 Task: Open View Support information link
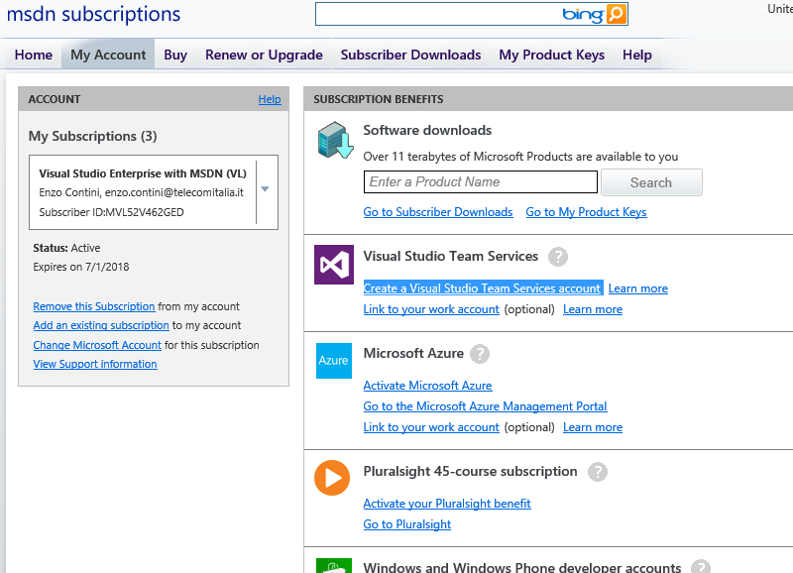95,365
